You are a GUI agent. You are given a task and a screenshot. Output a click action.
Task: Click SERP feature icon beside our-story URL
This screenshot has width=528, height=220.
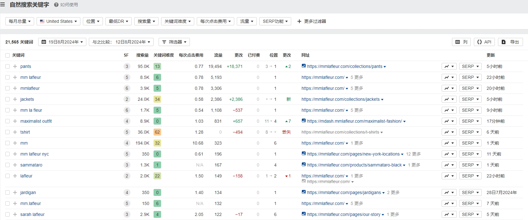(x=304, y=214)
